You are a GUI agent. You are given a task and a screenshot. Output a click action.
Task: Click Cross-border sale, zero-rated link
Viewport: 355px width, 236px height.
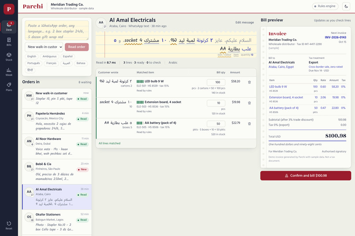325,67
